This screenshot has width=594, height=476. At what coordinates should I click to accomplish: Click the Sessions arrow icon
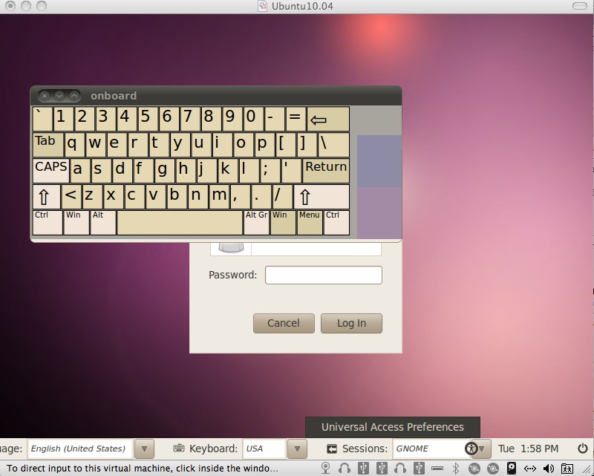click(x=331, y=449)
